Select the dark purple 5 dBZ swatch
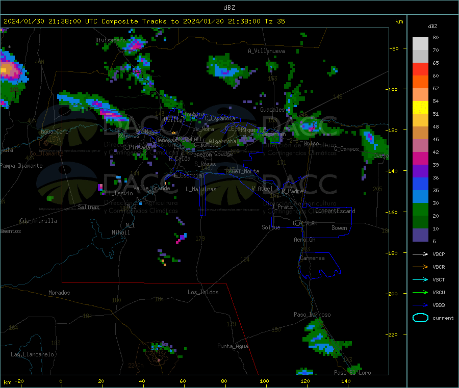This screenshot has height=388, width=459. tap(420, 235)
